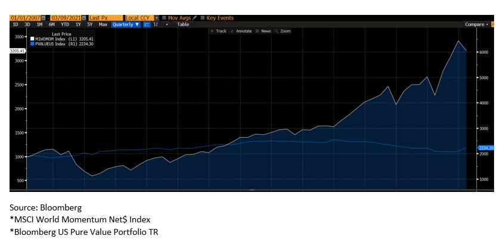This screenshot has width=503, height=245.
Task: Open Compare dropdown
Action: [x=476, y=24]
